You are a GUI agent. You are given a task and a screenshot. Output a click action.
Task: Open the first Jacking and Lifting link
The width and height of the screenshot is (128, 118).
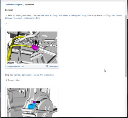(x=78, y=15)
